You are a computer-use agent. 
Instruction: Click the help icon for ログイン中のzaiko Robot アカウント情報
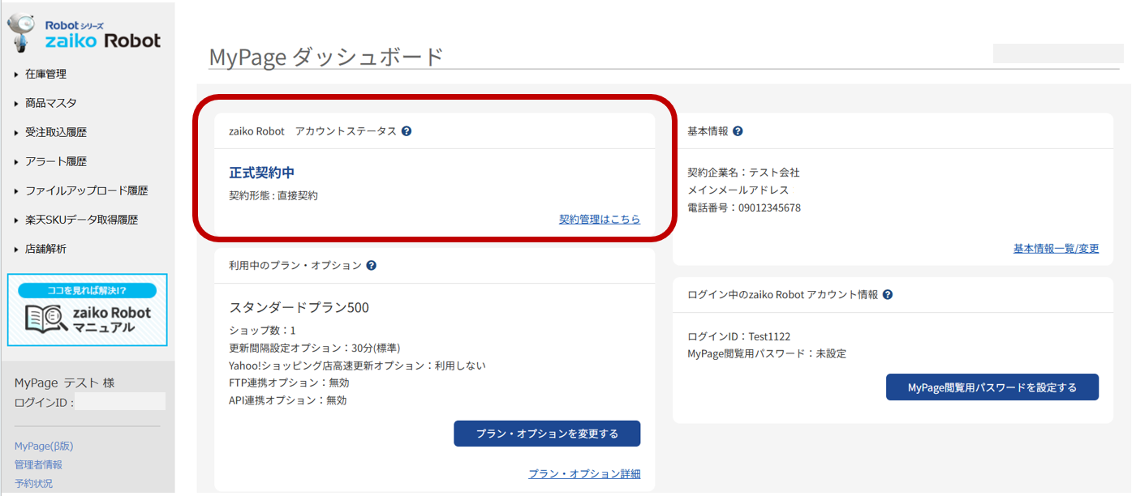point(887,294)
